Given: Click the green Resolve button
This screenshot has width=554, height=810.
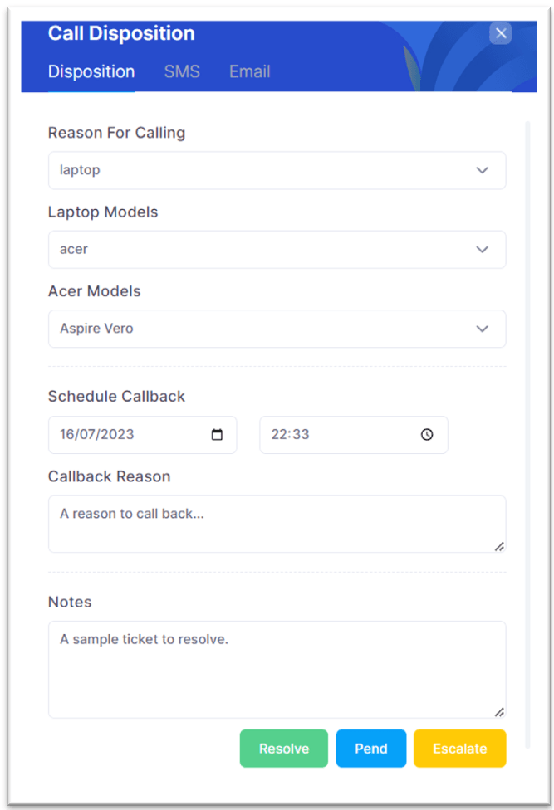Looking at the screenshot, I should pos(284,748).
